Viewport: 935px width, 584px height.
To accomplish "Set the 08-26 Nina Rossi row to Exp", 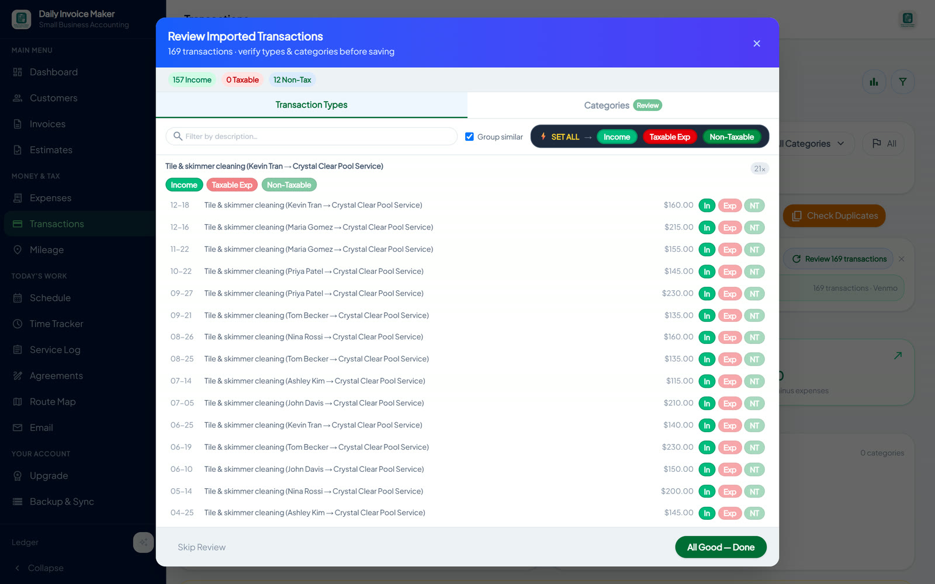I will click(x=730, y=338).
